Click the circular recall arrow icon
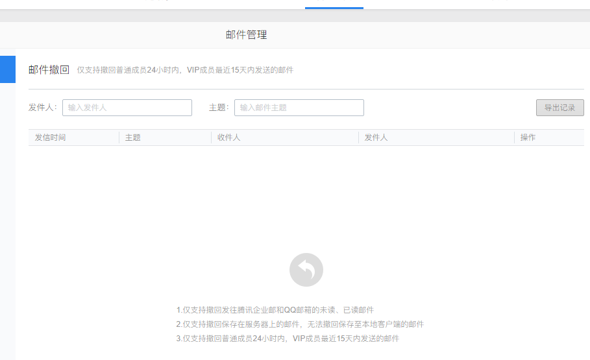The height and width of the screenshot is (360, 590). click(306, 269)
